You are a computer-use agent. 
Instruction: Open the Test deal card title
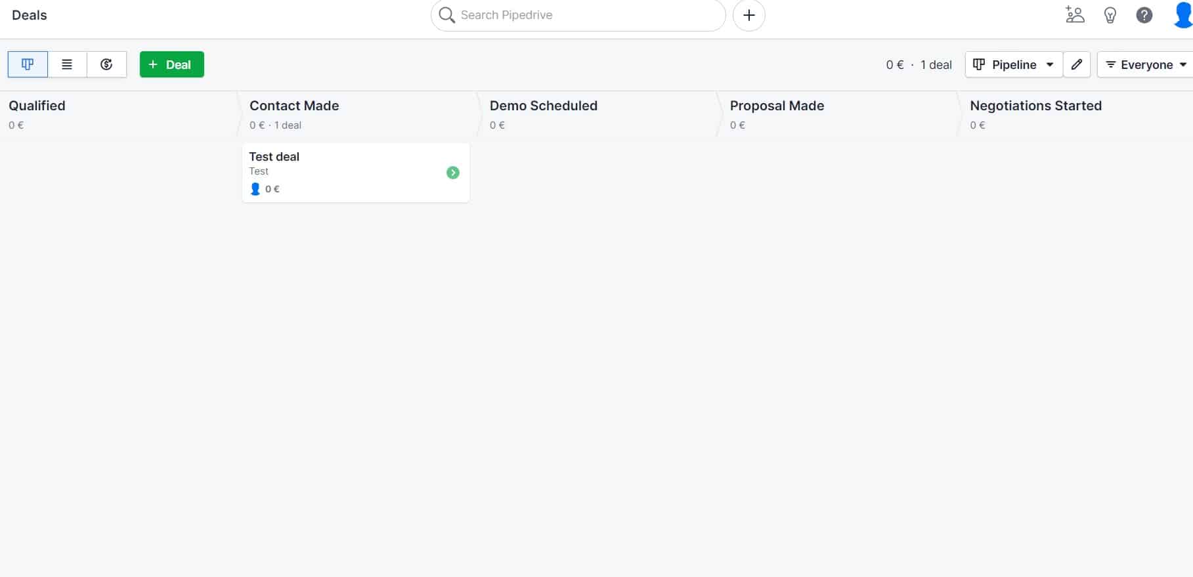274,157
